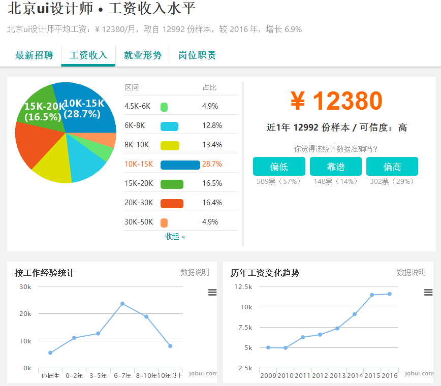Screen dimensions: 441x386
Task: Vote 偏高 on the salary statistic
Action: coord(392,167)
